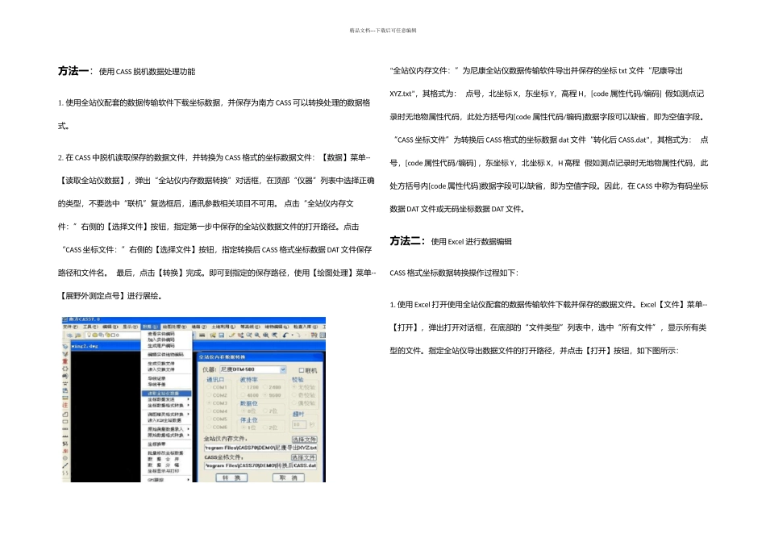Choose 2400 baud rate radio under 波特率
This screenshot has width=766, height=542.
coord(265,386)
